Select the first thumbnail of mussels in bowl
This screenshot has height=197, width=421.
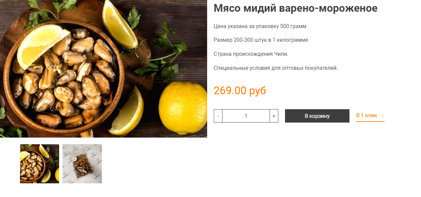39,164
